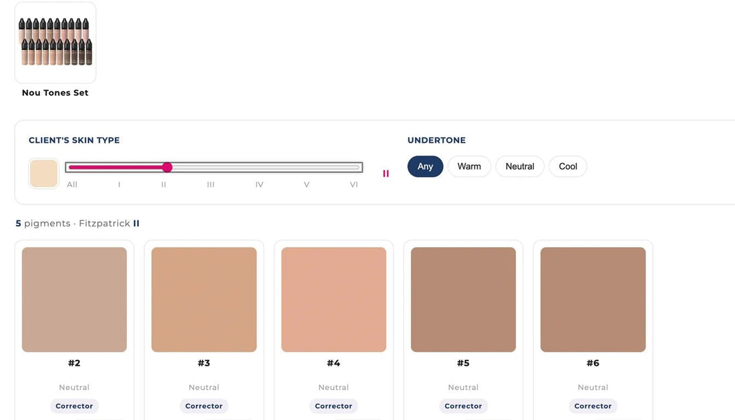Select pigment #2 color swatch
735x420 pixels.
tap(74, 300)
